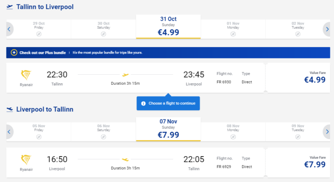The width and height of the screenshot is (334, 182).
Task: Open the Check out our Plus bundle banner
Action: coord(168,53)
